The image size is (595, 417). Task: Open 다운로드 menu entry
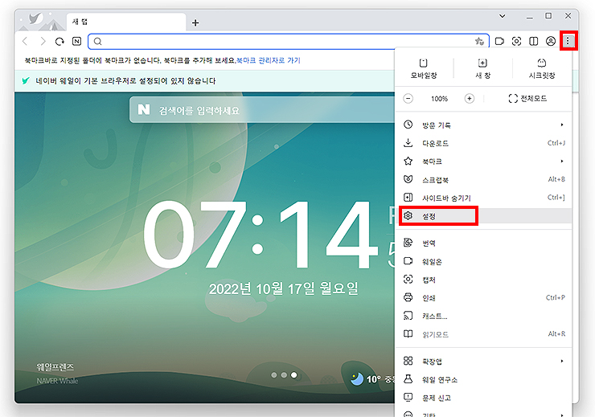(x=483, y=143)
